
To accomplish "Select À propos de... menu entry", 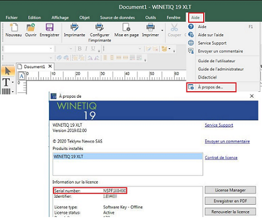I will coord(211,87).
